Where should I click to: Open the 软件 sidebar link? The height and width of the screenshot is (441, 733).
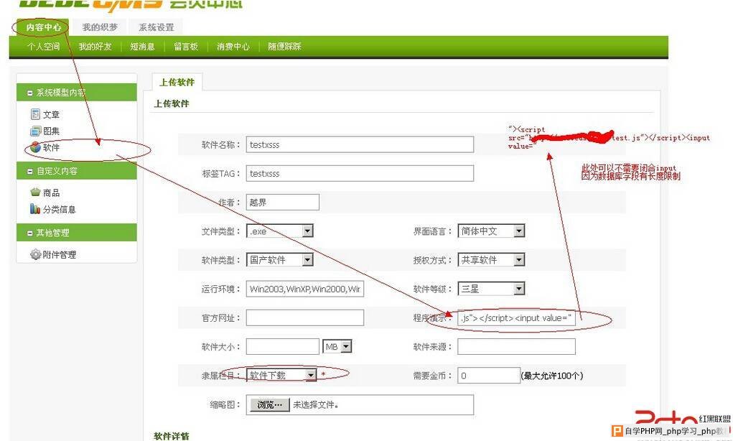point(52,148)
